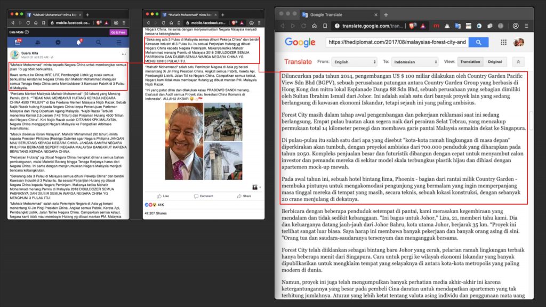The image size is (546, 307).
Task: Click Google logo on Translate page
Action: point(300,42)
